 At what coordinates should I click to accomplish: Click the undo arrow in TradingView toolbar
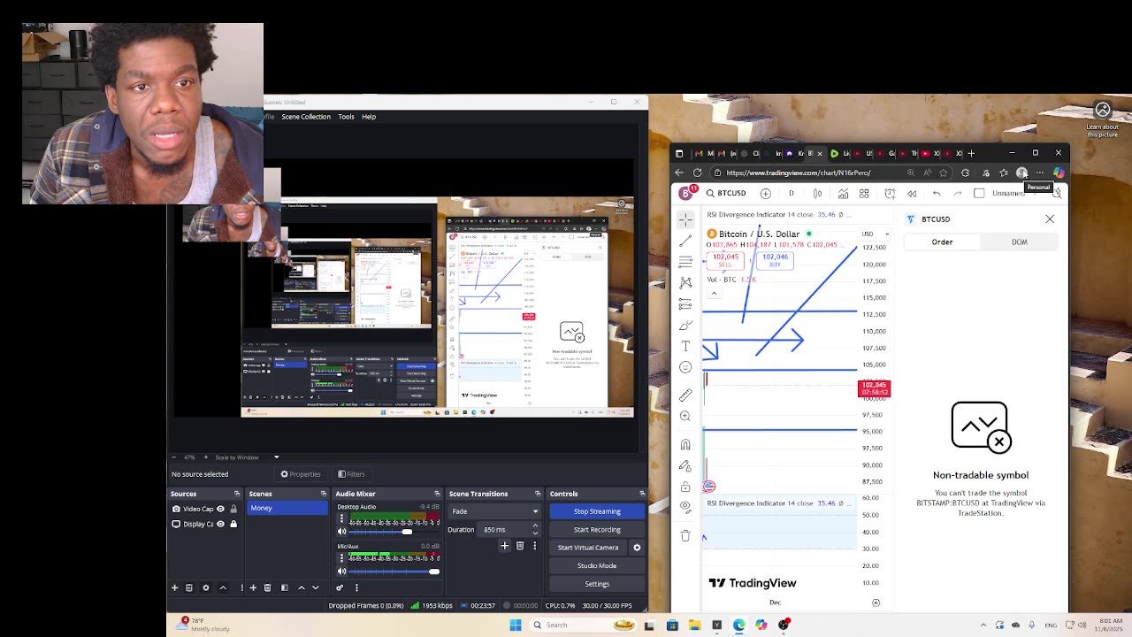[937, 193]
